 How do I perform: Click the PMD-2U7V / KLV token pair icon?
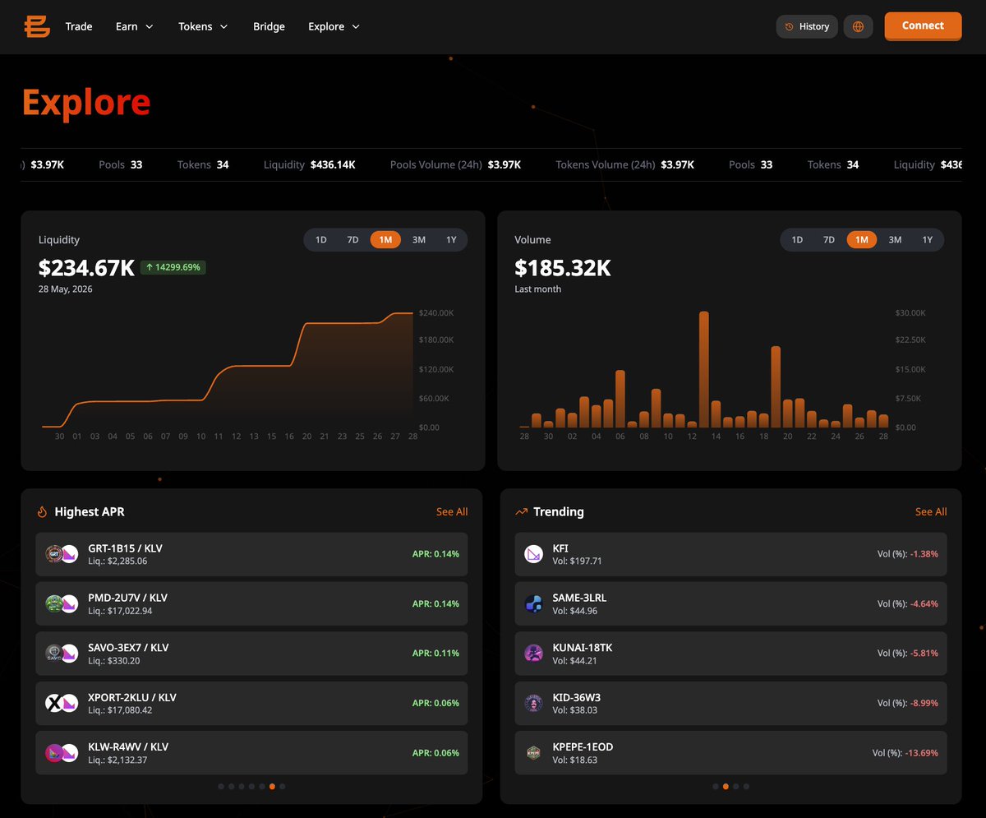[x=62, y=603]
